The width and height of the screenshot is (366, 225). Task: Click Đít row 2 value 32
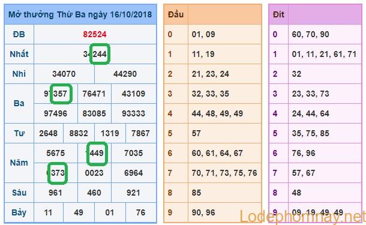pos(296,74)
